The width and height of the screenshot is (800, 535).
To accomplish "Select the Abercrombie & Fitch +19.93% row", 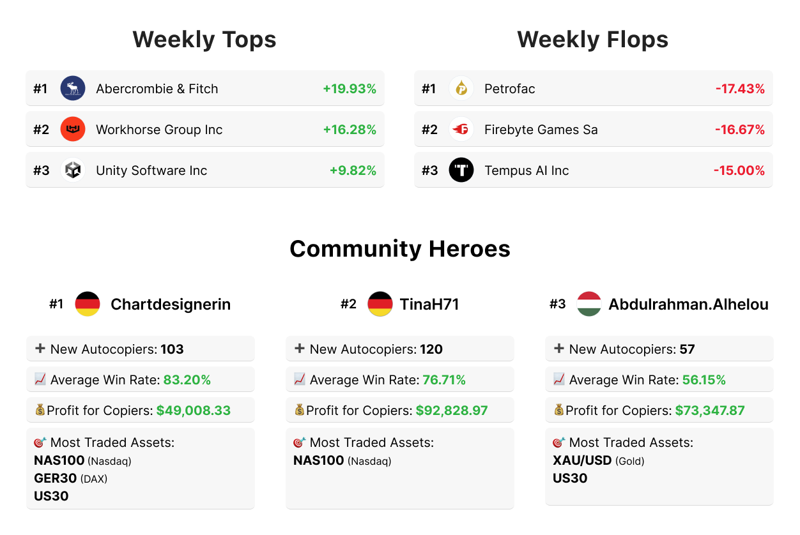I will pos(204,89).
